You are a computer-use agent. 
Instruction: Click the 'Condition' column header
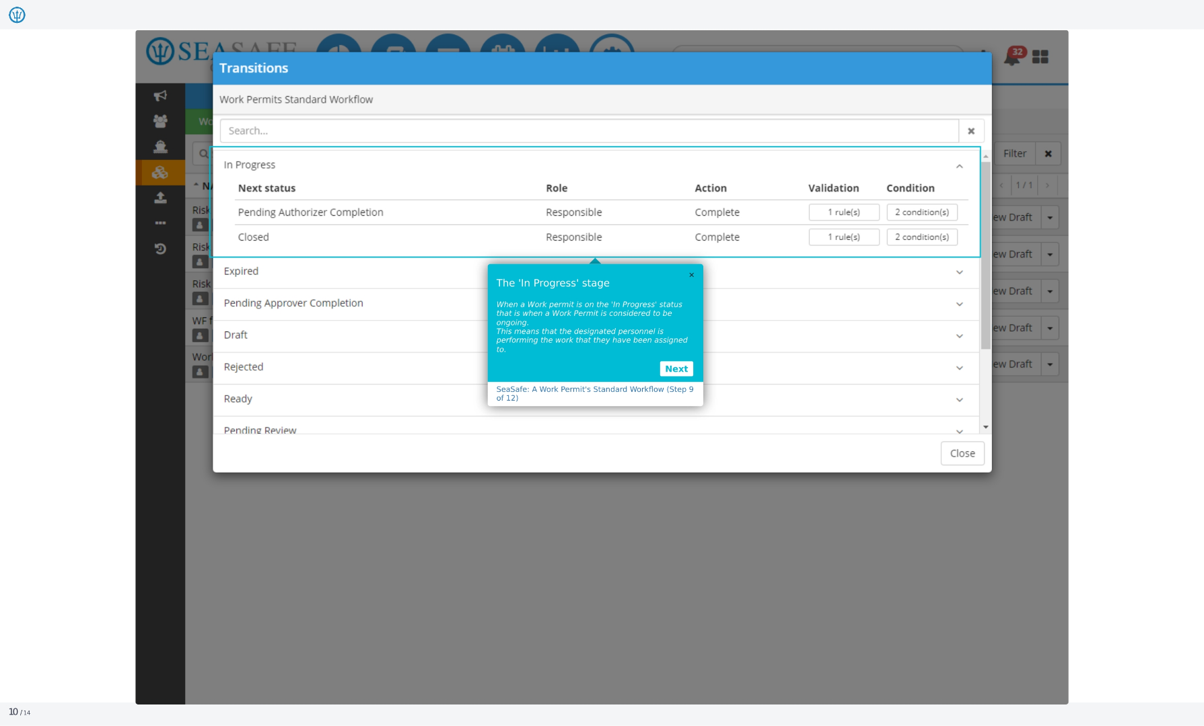(910, 188)
